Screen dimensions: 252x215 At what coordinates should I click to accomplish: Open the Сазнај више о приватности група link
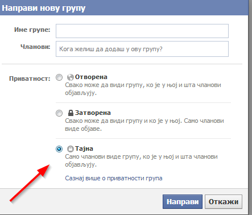click(x=114, y=179)
